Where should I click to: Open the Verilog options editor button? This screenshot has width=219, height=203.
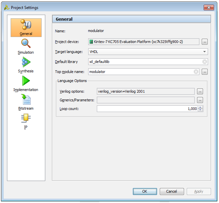[200, 91]
